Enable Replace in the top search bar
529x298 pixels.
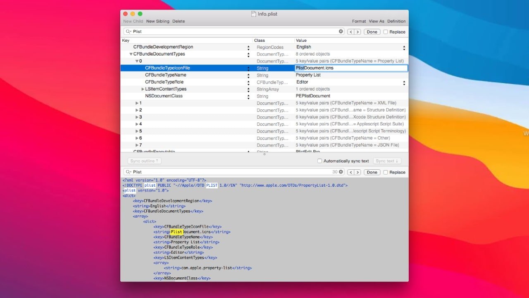tap(386, 32)
